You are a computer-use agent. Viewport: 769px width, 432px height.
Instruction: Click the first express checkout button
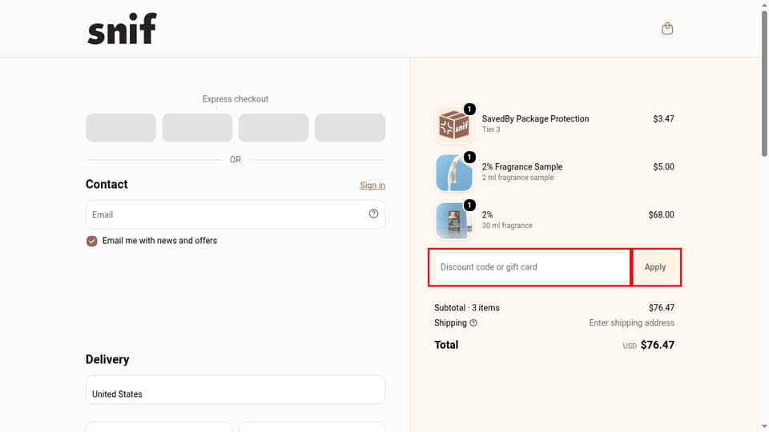121,128
